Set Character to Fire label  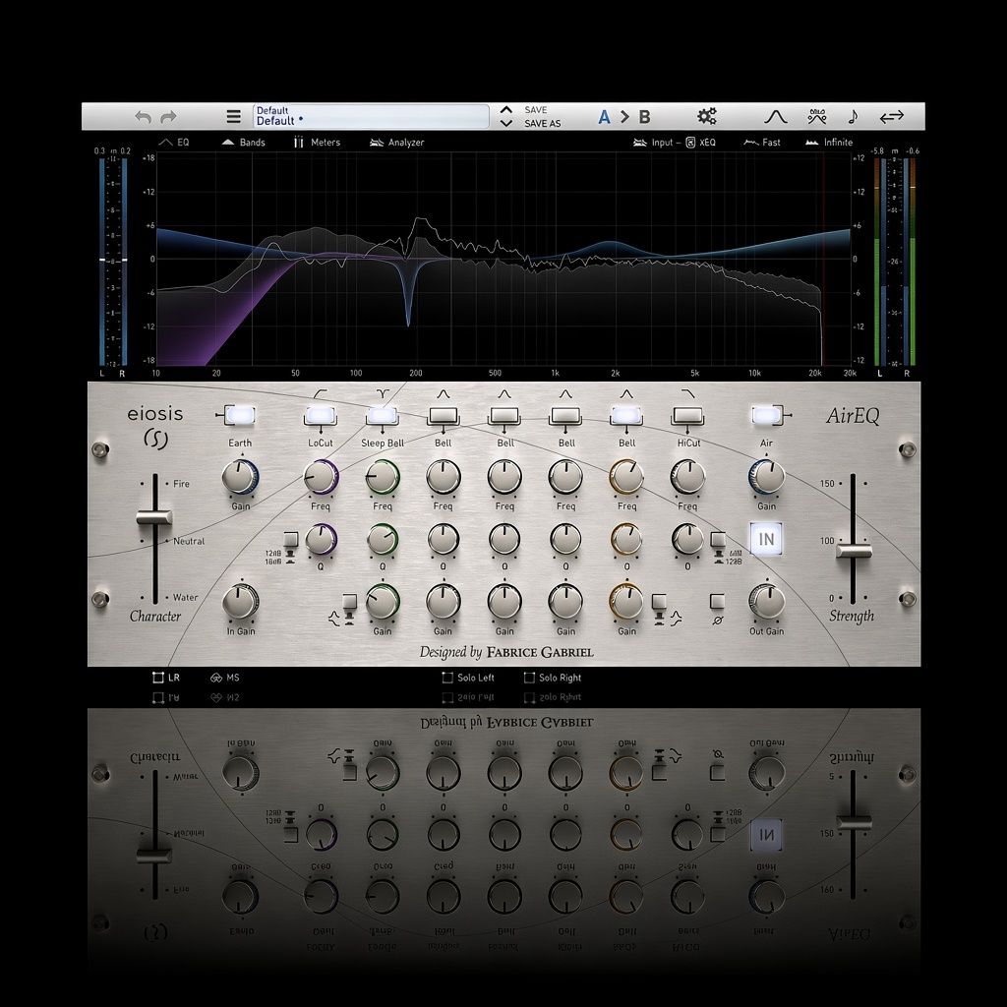[x=181, y=484]
